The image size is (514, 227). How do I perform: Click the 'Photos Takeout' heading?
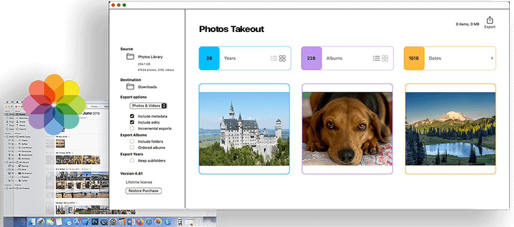(231, 29)
